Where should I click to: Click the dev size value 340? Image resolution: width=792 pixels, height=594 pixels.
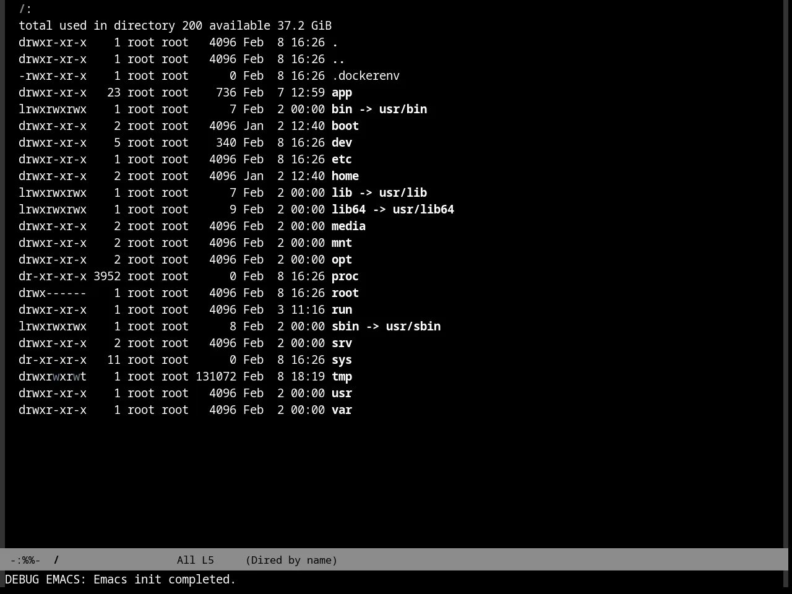[226, 143]
